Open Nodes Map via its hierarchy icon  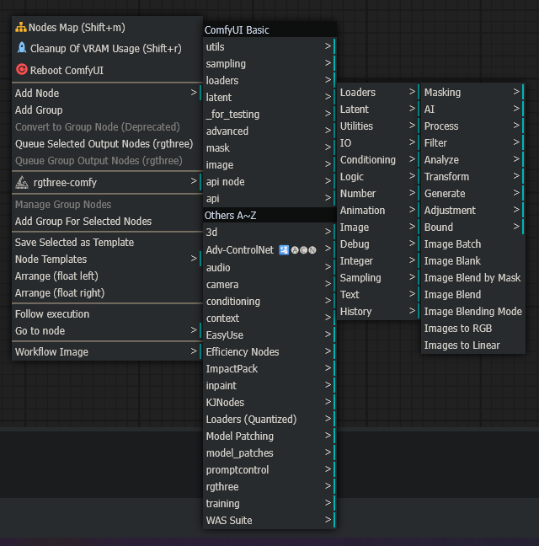point(21,28)
